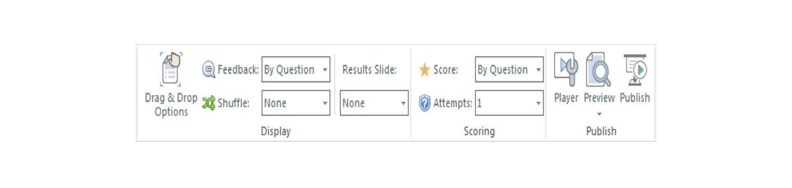
Task: Click the Publish icon
Action: pyautogui.click(x=635, y=69)
